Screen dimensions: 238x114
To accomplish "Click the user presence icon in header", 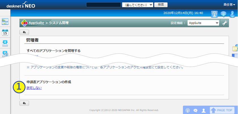I will click(x=232, y=14).
